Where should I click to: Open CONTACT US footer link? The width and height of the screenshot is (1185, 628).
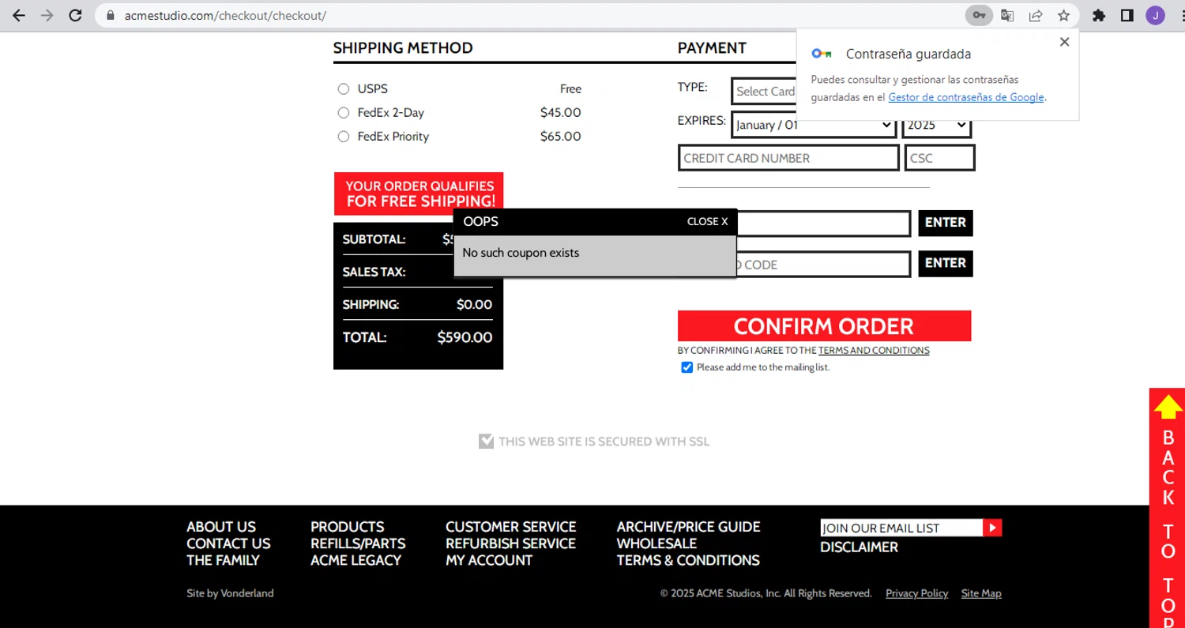[228, 543]
